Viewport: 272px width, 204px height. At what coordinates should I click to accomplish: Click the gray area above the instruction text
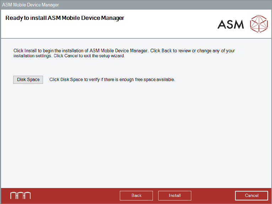coord(135,43)
